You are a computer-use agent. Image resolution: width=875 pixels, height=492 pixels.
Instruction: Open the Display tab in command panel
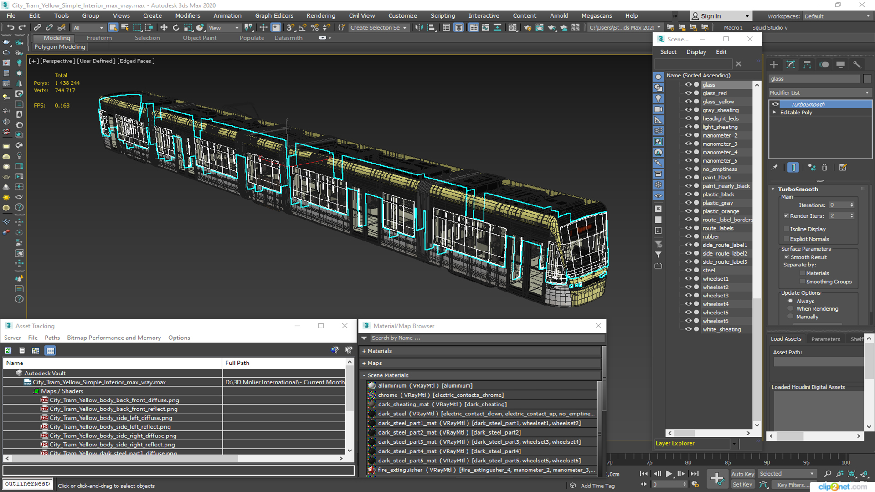(x=840, y=65)
